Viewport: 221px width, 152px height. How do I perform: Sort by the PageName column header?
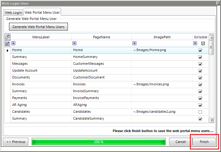tap(101, 37)
